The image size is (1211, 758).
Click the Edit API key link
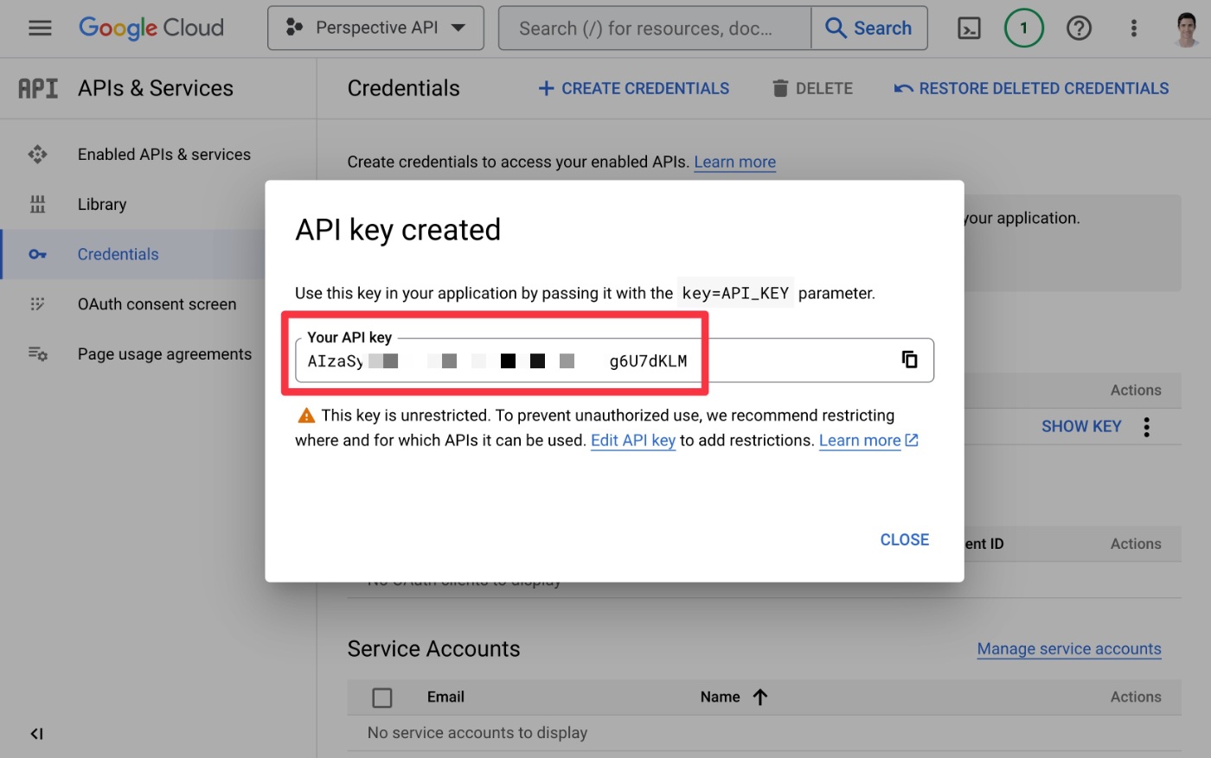click(633, 441)
